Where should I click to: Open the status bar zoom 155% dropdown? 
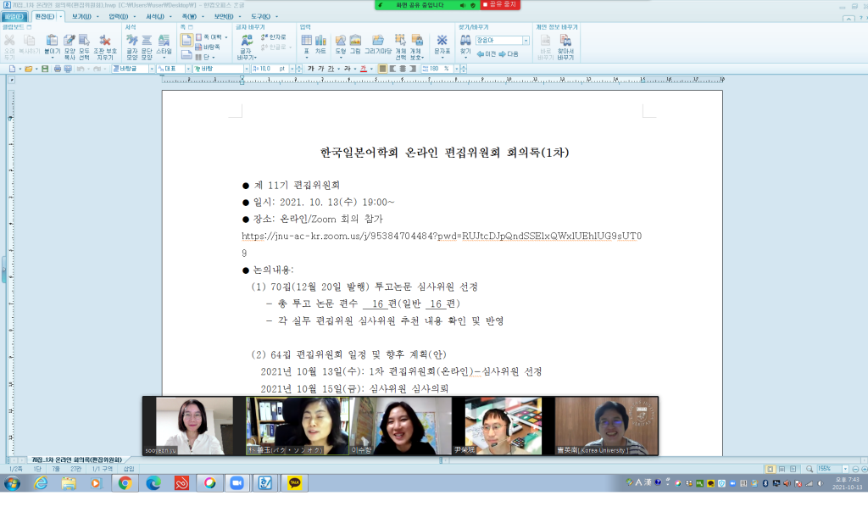coord(845,469)
